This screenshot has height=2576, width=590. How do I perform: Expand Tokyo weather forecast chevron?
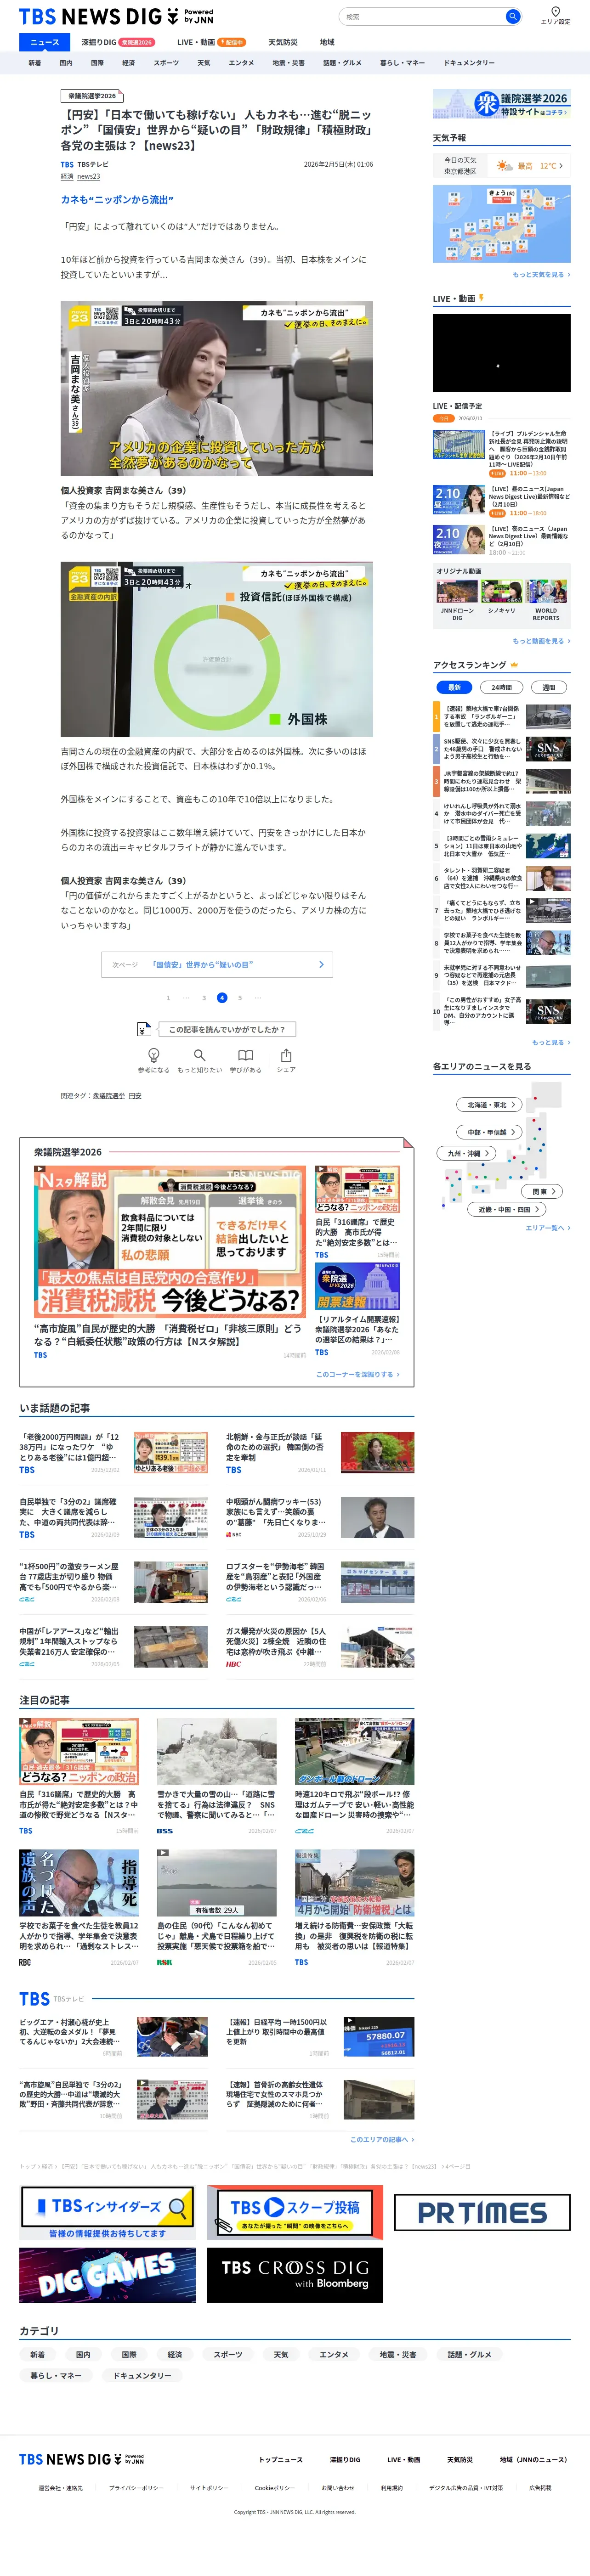tap(561, 166)
